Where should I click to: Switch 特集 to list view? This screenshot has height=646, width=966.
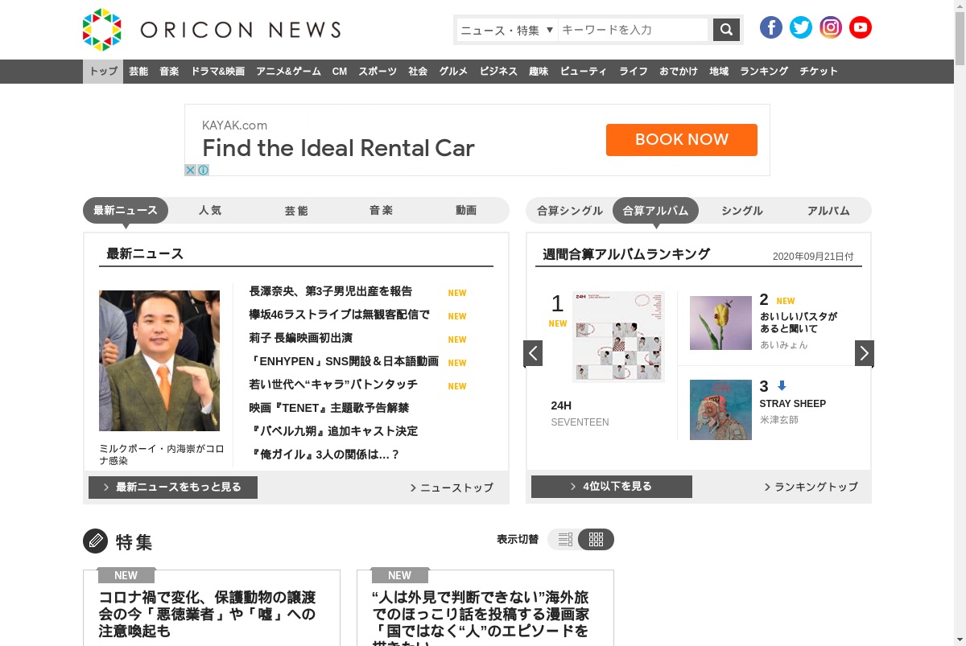564,539
